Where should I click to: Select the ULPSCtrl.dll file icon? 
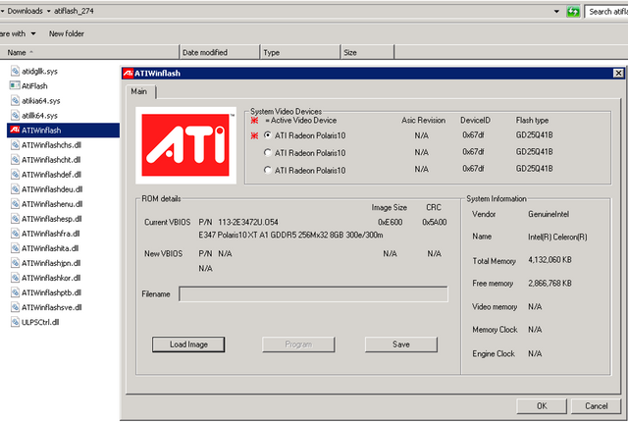click(15, 321)
